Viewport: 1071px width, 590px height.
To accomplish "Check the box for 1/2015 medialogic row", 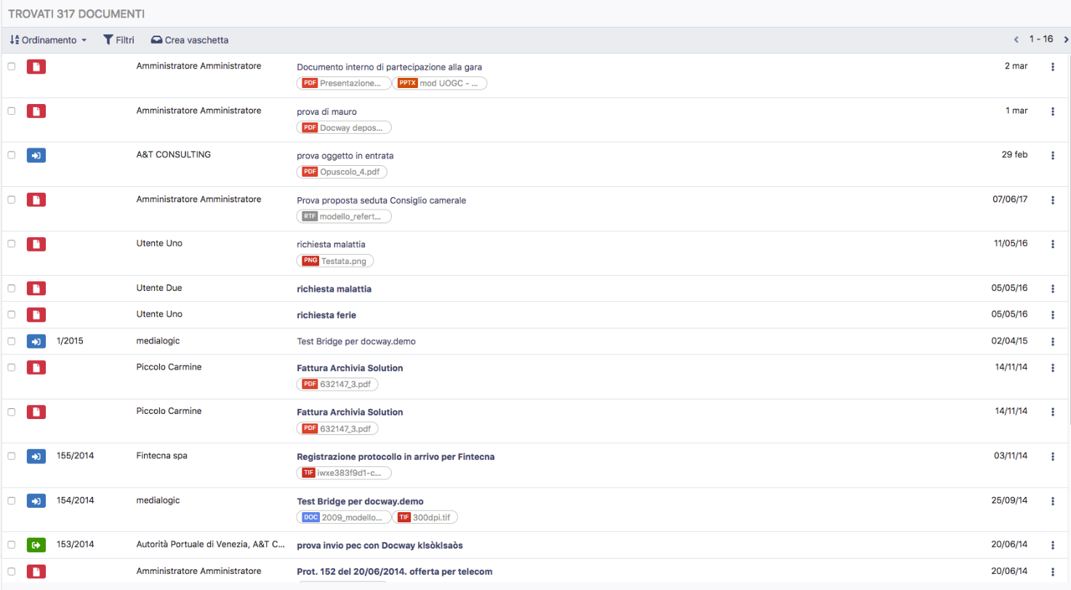I will pos(11,340).
